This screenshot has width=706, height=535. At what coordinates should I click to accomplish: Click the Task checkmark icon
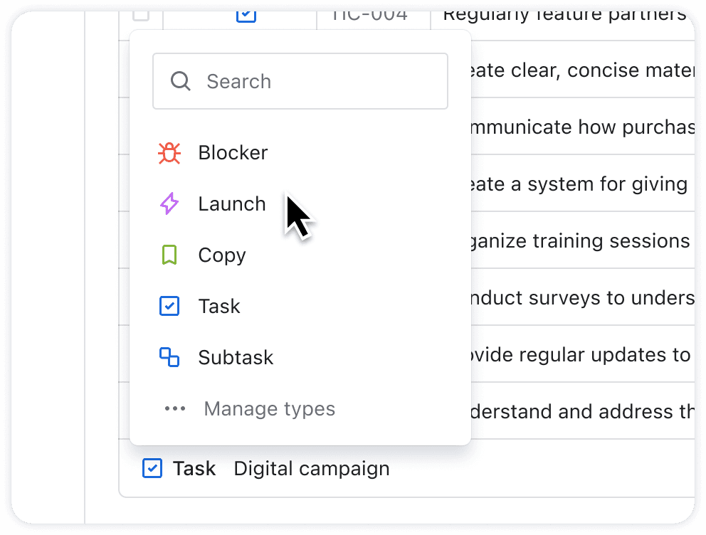pos(169,306)
